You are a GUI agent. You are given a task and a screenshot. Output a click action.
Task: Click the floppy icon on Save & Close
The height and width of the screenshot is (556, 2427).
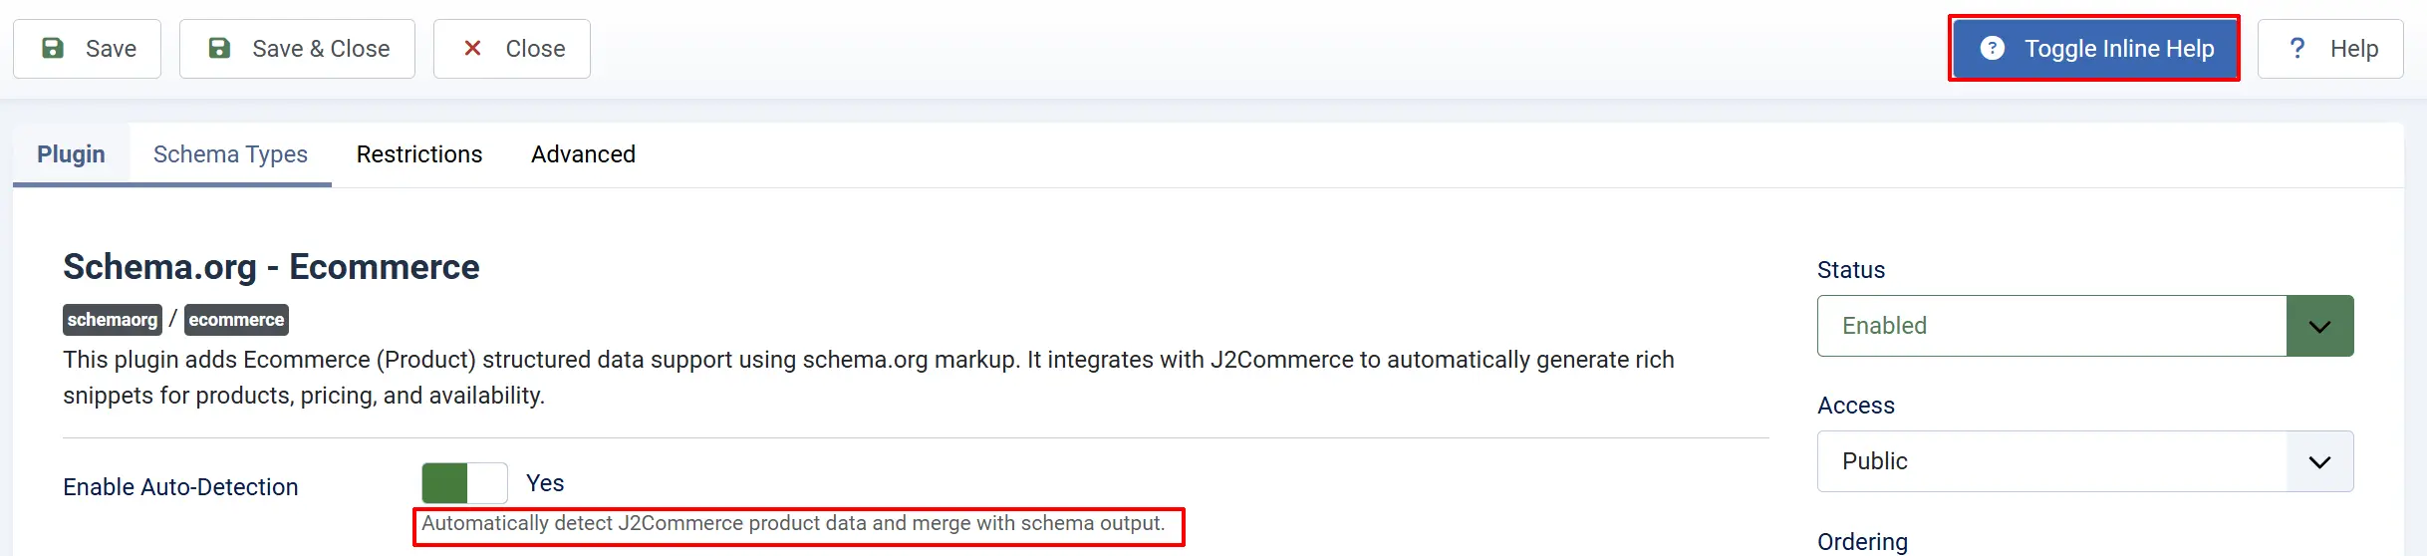[219, 48]
